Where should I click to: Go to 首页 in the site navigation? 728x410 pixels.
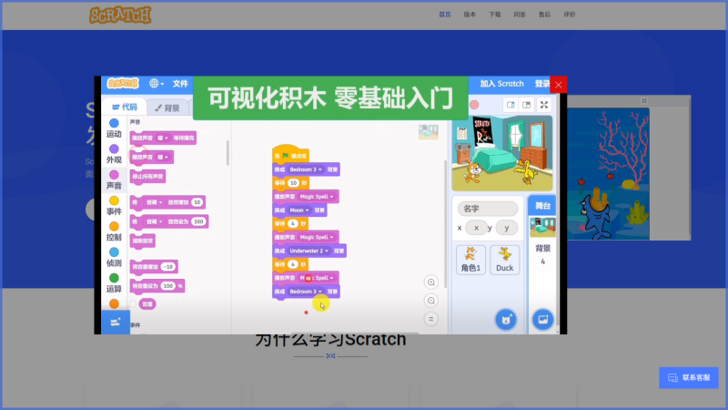tap(445, 15)
